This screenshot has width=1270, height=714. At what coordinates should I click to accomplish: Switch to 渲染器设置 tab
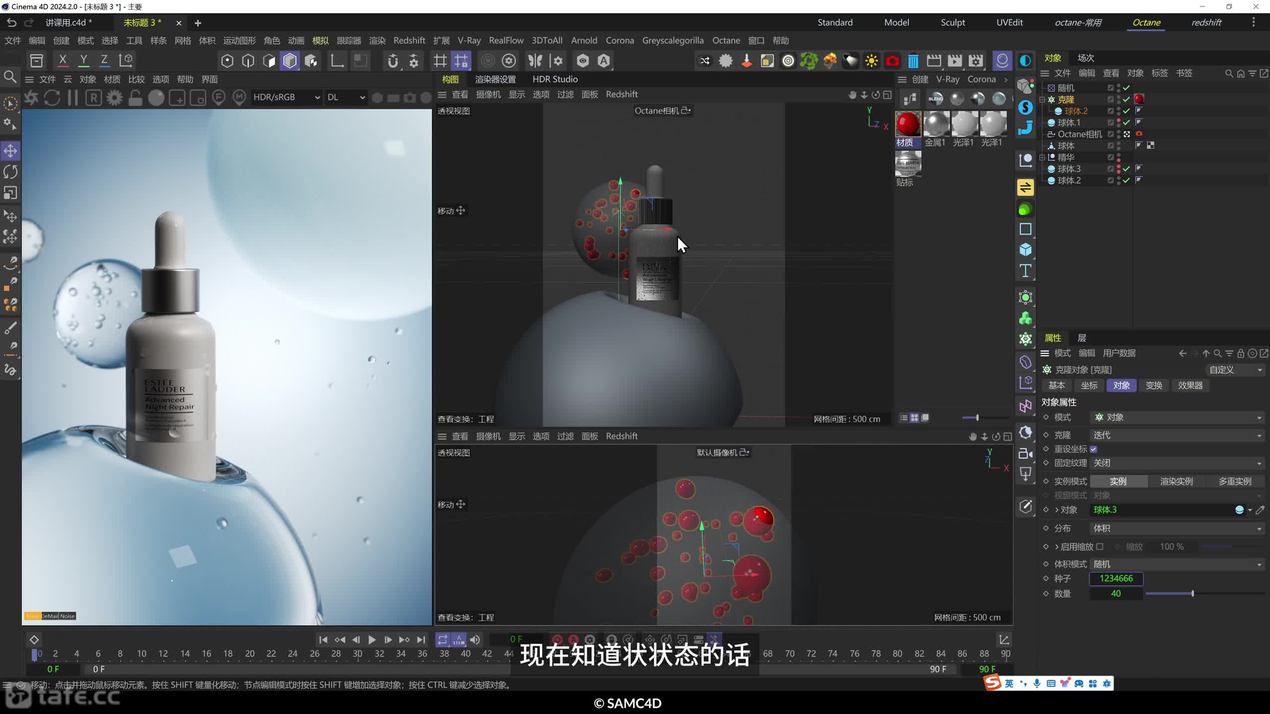tap(495, 79)
